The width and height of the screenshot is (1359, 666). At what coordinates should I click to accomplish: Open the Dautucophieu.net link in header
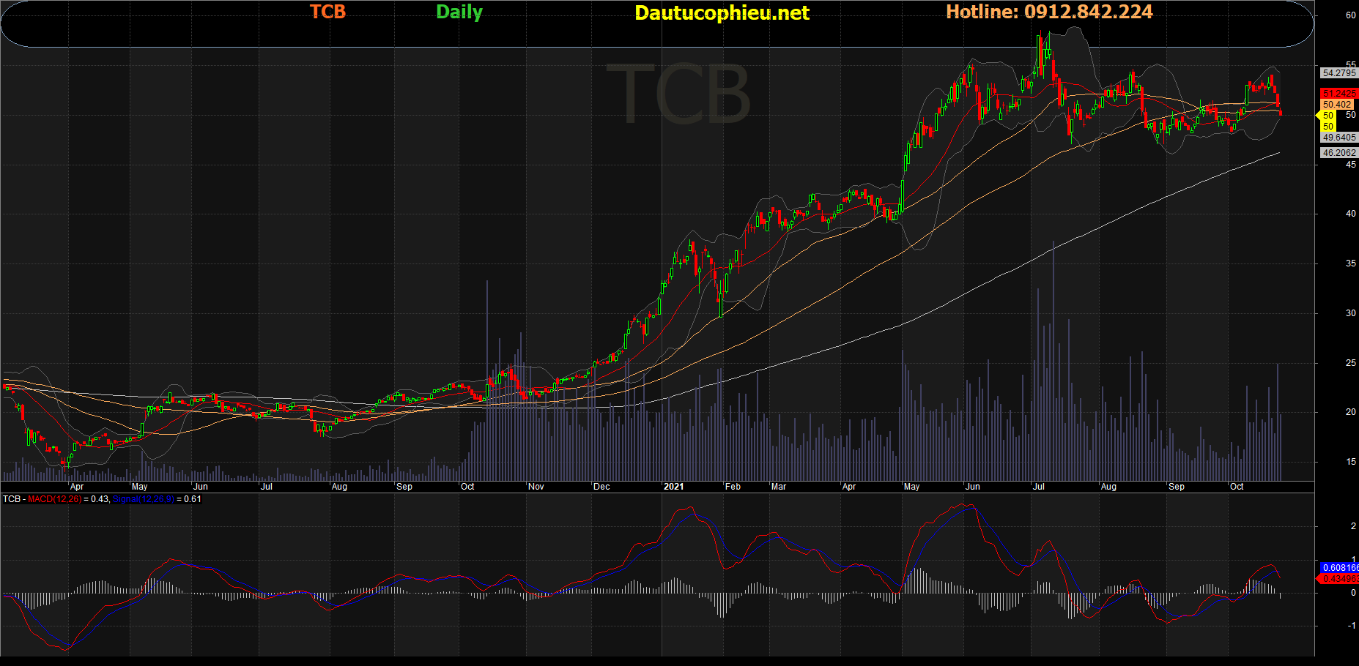coord(722,12)
